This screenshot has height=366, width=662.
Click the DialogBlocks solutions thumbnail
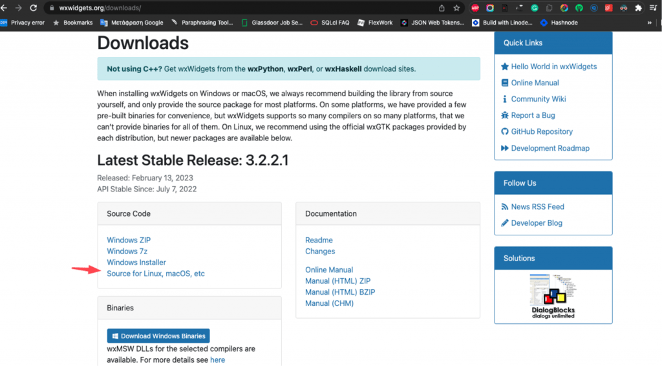pyautogui.click(x=553, y=296)
